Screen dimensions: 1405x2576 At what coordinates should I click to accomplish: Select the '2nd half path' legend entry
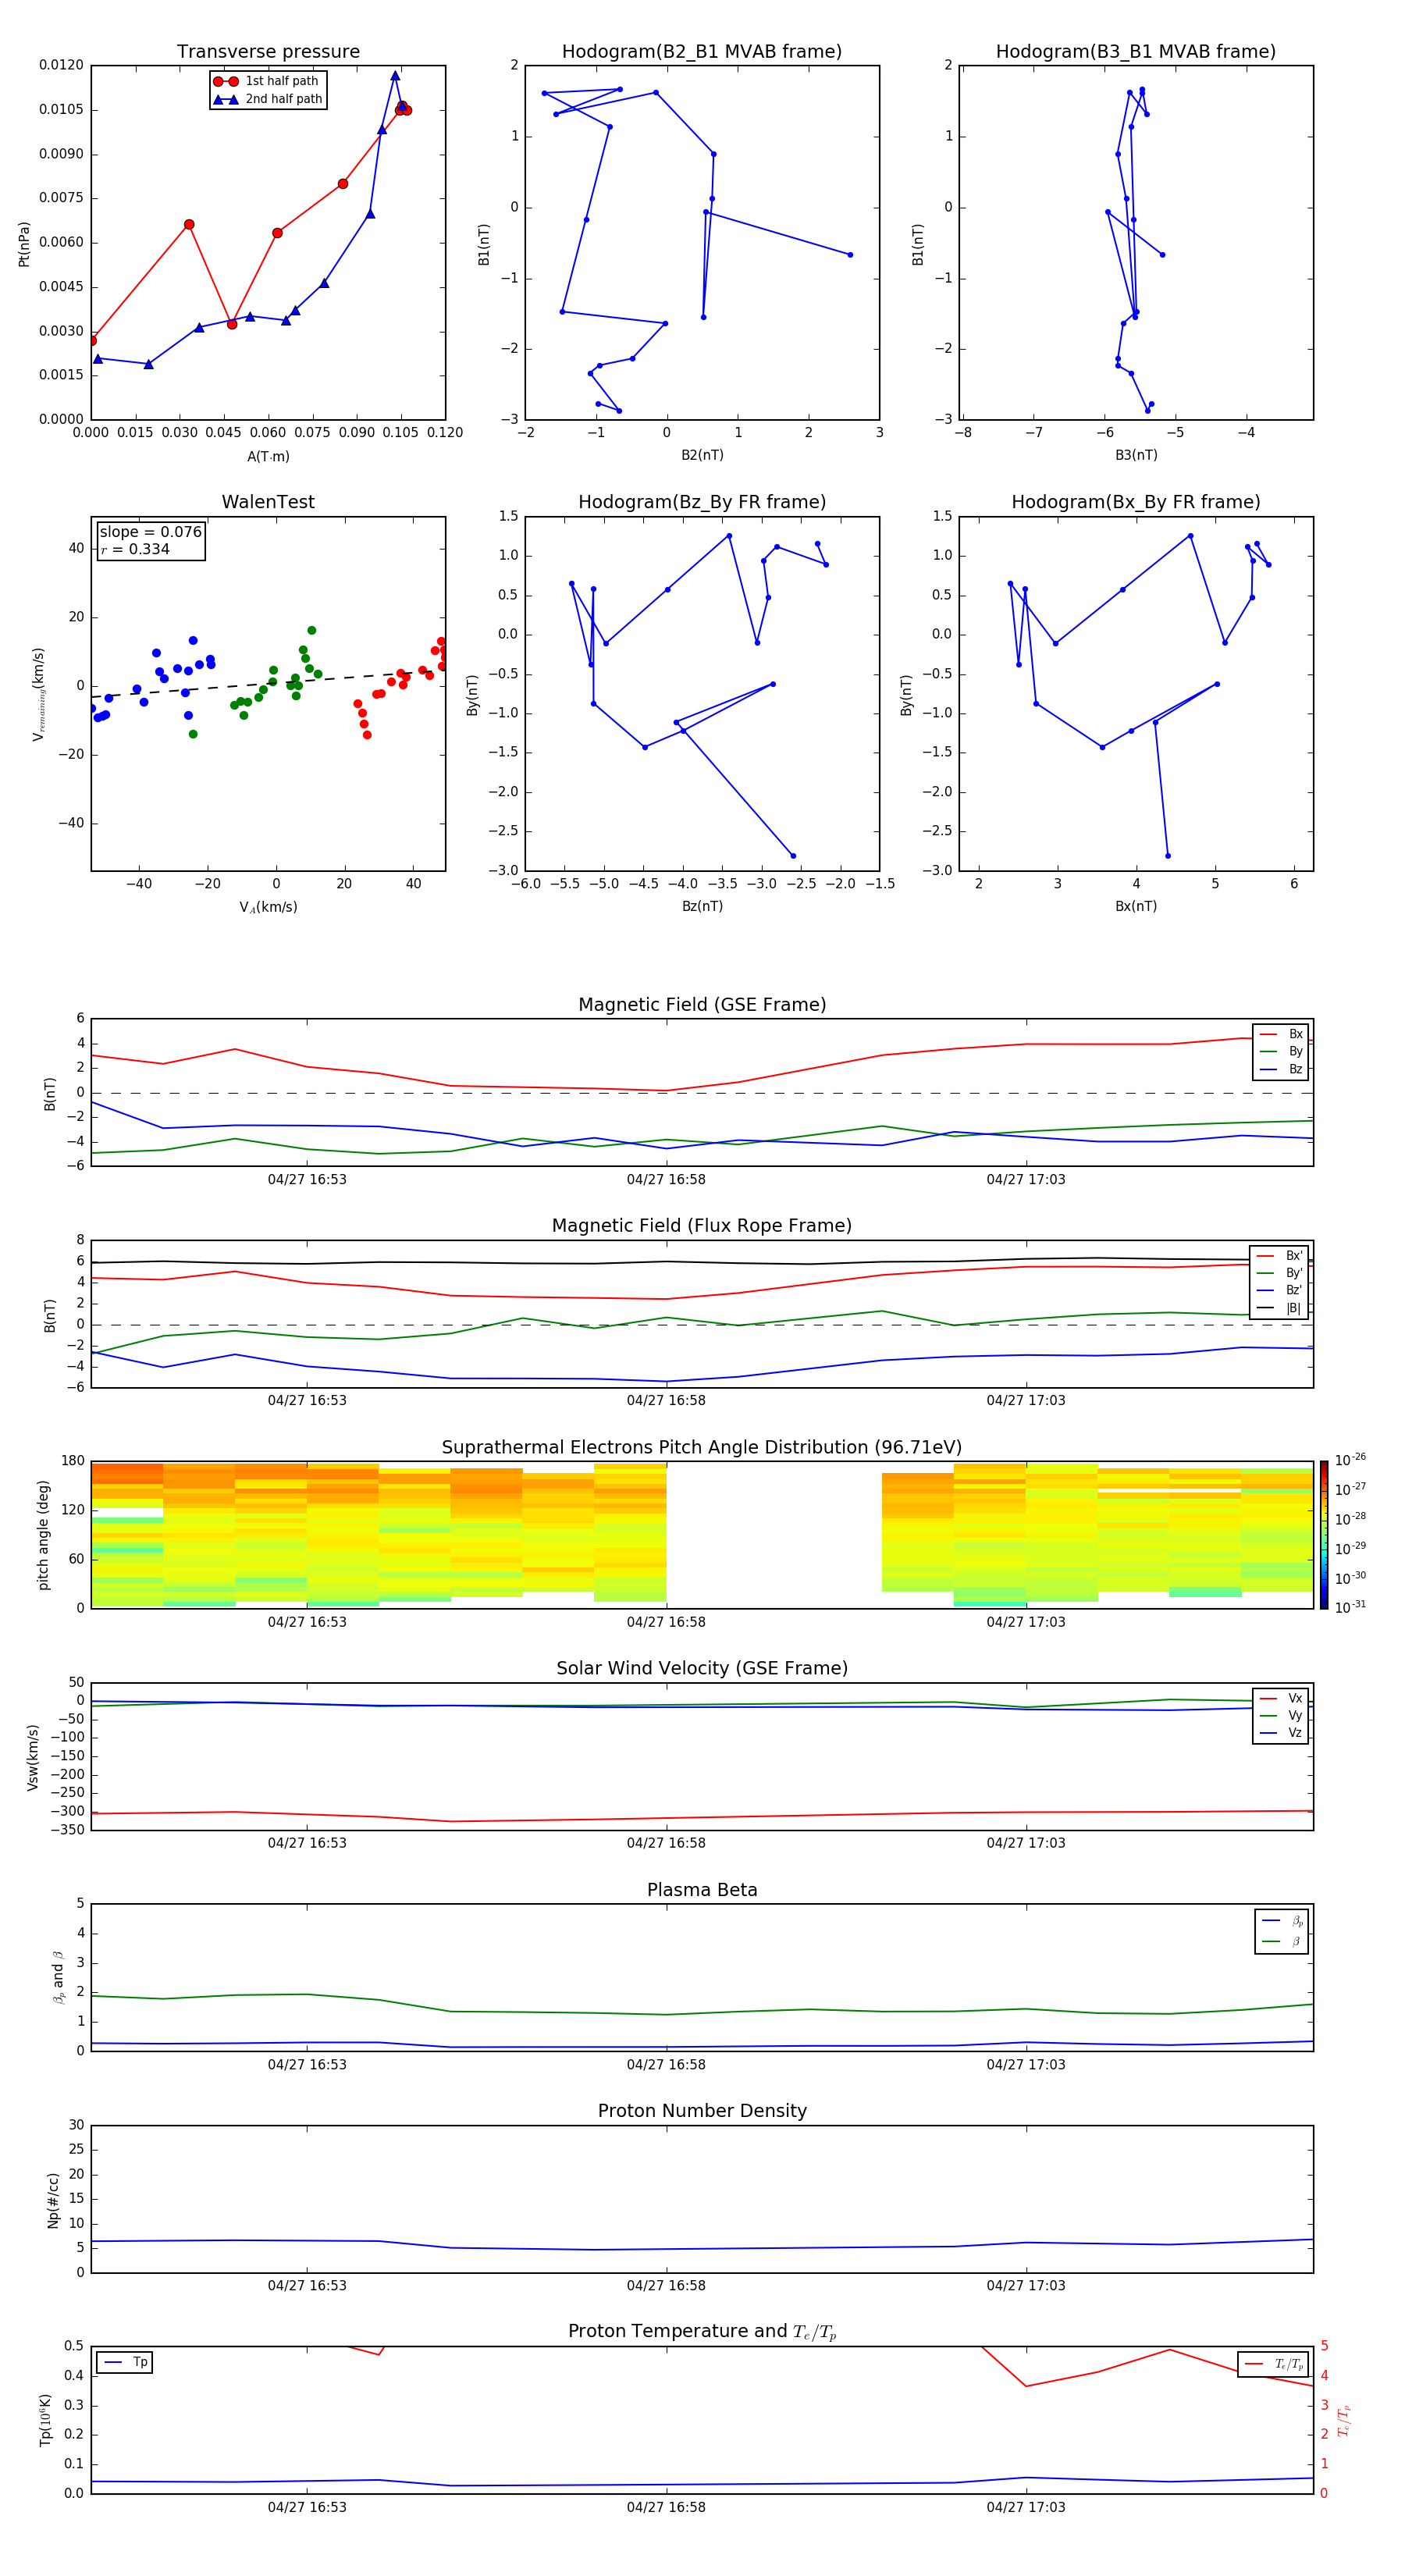click(269, 99)
